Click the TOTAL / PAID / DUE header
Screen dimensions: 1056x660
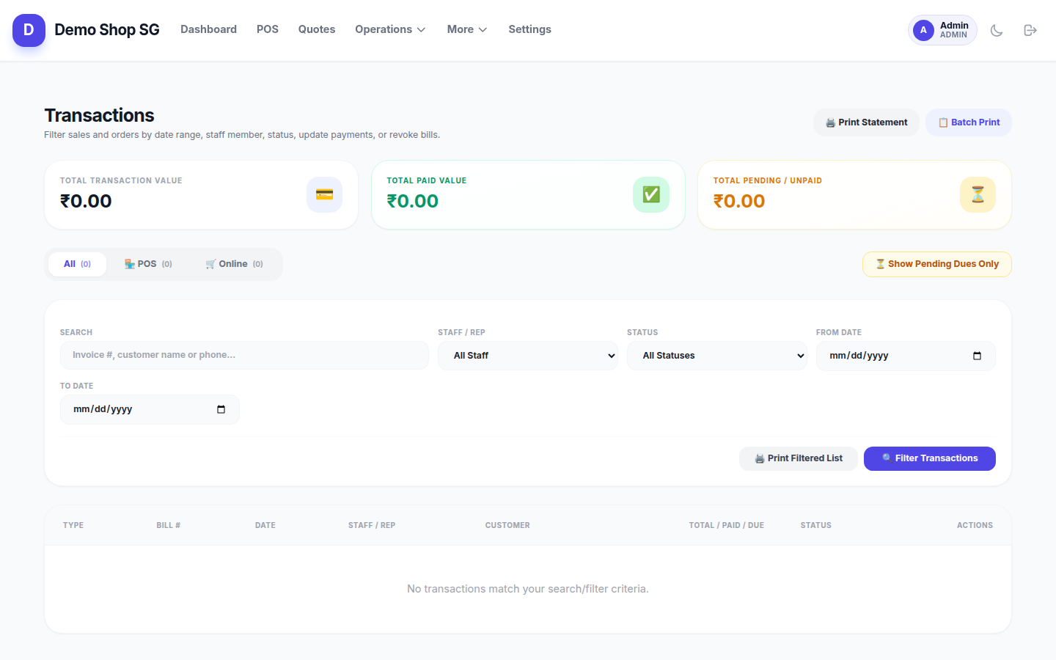click(x=726, y=525)
